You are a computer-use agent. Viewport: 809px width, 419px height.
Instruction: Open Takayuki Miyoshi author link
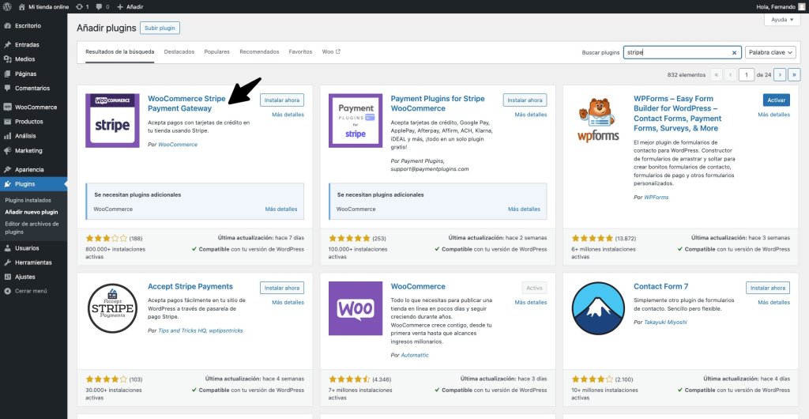coord(665,322)
